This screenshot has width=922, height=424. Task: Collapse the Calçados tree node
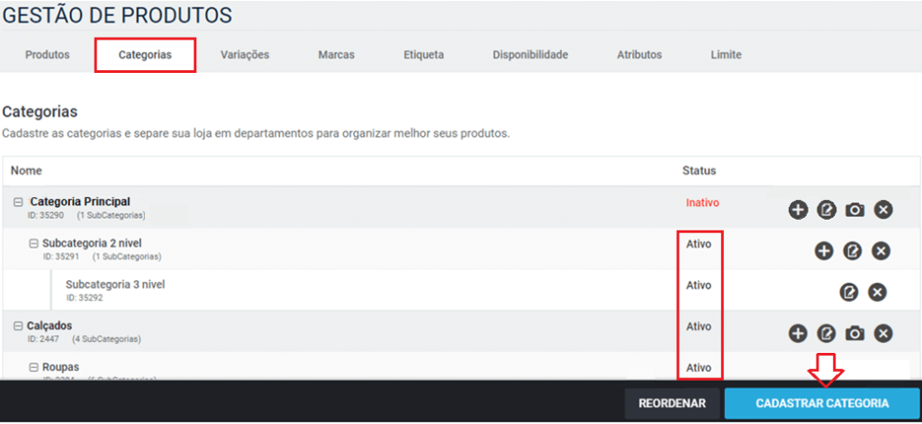(x=18, y=326)
